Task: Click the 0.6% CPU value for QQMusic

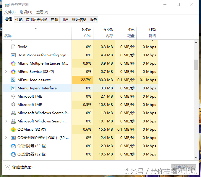Action: [87, 130]
